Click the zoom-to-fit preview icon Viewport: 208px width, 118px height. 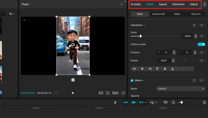pyautogui.click(x=108, y=93)
